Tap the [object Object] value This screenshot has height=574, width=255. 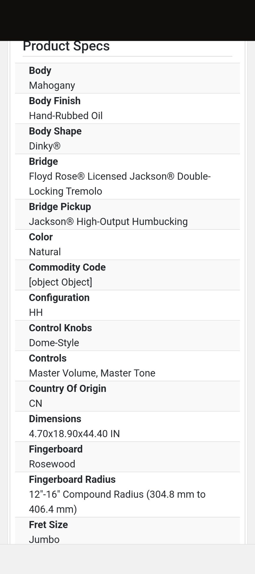pos(61,282)
